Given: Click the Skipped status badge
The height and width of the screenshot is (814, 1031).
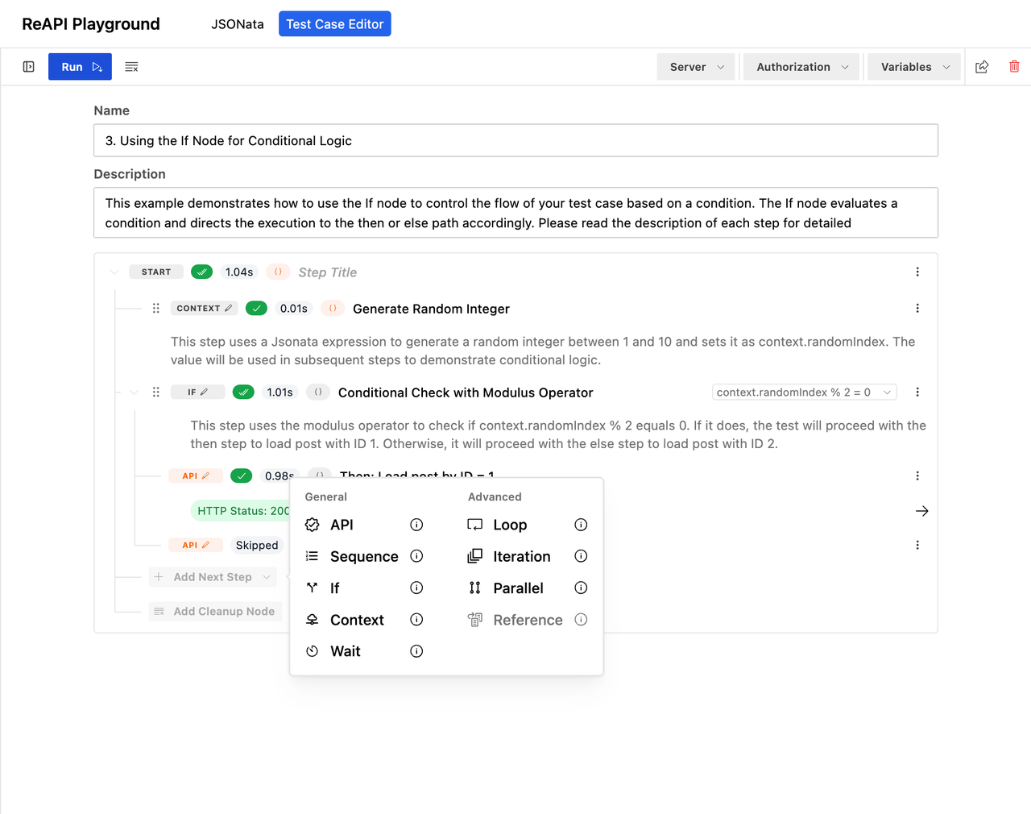Looking at the screenshot, I should tap(257, 546).
